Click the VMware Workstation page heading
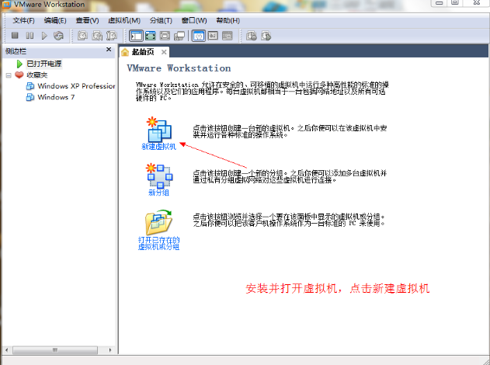 (179, 68)
